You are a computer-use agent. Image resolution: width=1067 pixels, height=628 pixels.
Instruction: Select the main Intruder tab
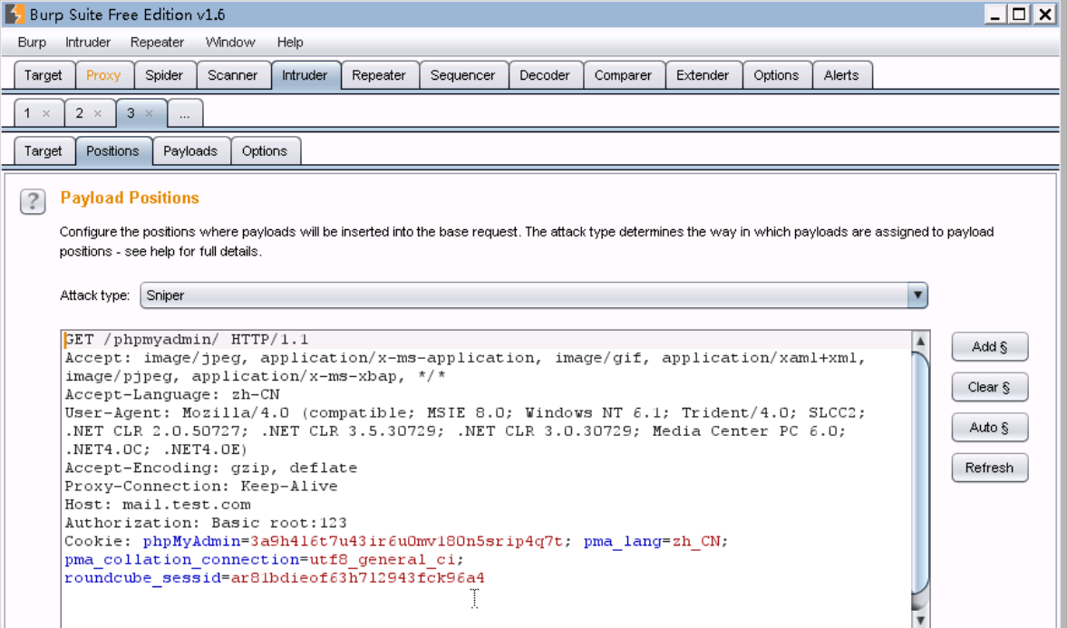[x=305, y=75]
